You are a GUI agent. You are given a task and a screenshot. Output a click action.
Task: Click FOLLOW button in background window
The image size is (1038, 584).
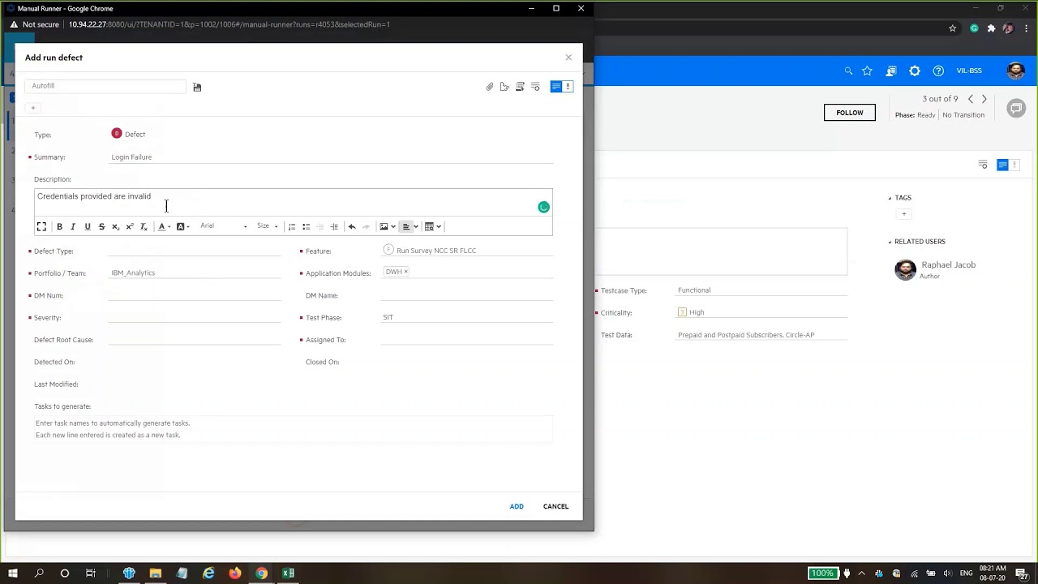(x=850, y=113)
